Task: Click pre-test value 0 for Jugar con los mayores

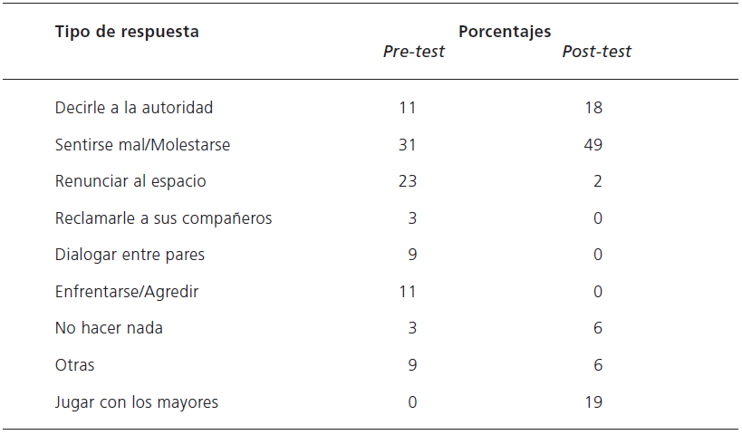Action: pos(412,401)
